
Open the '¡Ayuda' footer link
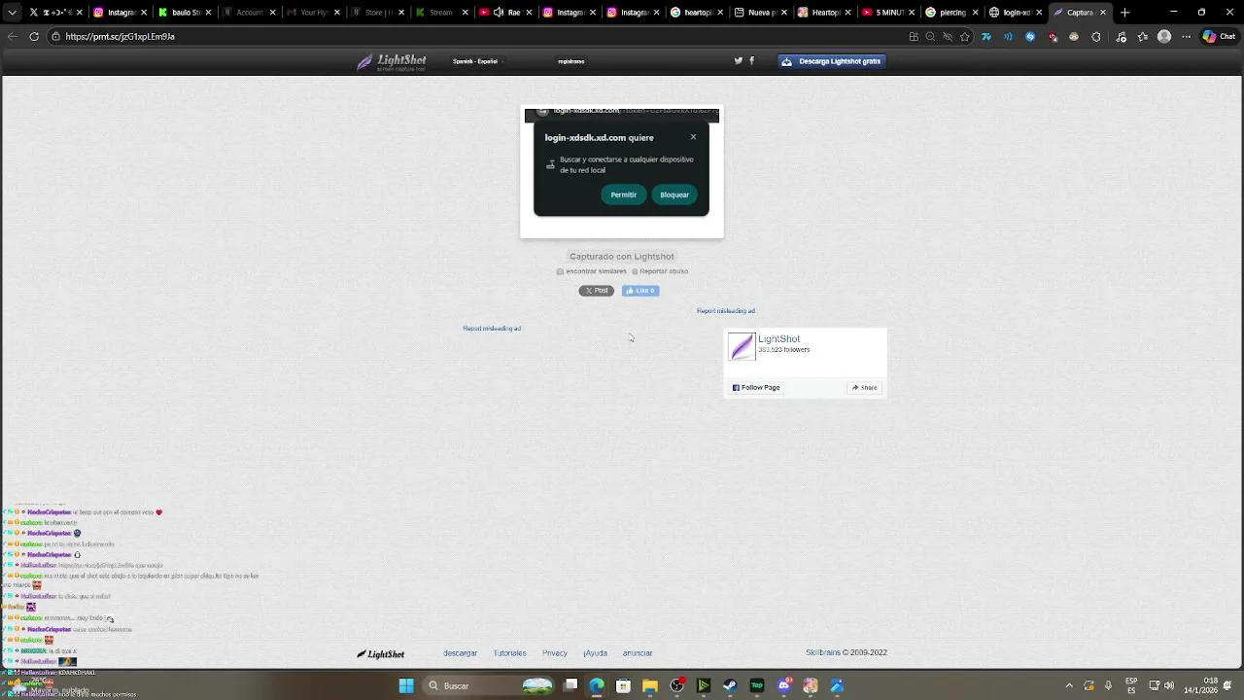(x=595, y=653)
